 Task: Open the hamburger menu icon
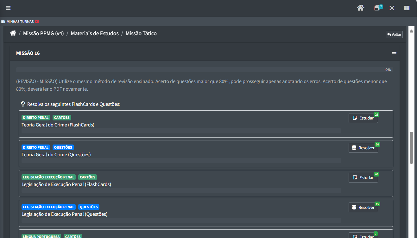click(x=8, y=8)
